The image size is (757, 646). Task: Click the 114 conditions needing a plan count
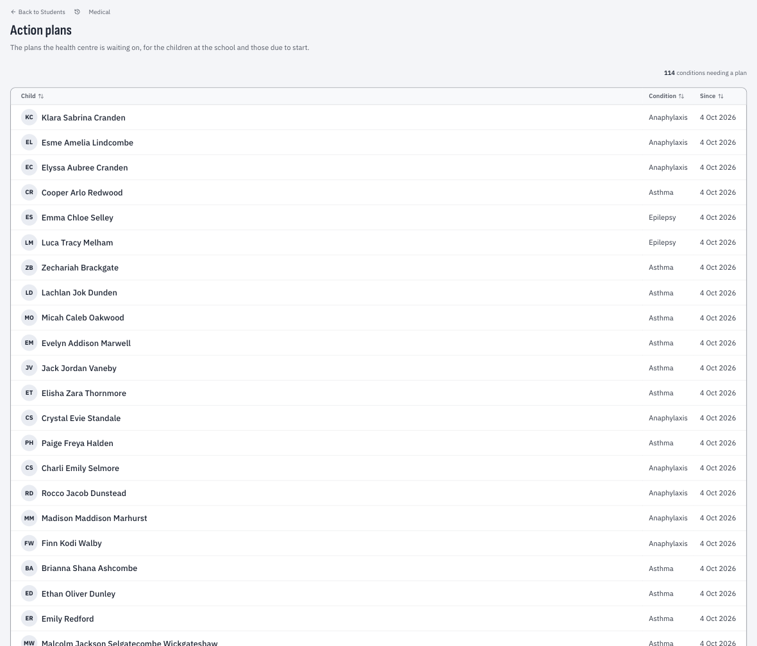(x=705, y=73)
